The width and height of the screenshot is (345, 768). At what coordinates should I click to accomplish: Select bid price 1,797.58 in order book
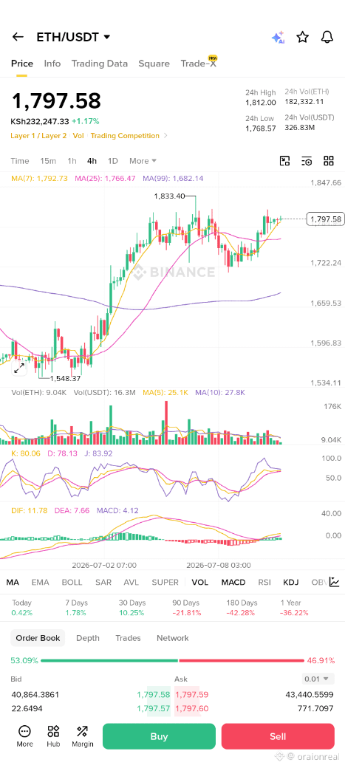(154, 695)
